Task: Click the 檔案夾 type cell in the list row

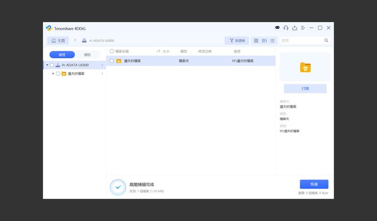Action: coord(184,61)
